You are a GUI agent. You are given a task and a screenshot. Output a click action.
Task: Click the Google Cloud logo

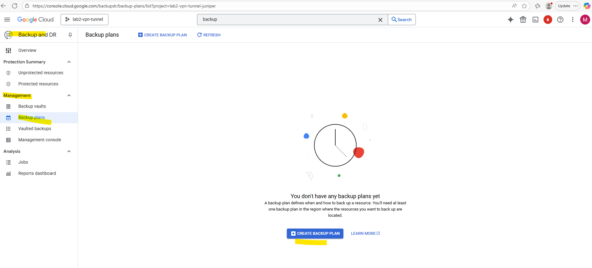point(35,20)
